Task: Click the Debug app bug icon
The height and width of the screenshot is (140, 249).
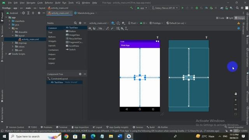Action: [197, 8]
